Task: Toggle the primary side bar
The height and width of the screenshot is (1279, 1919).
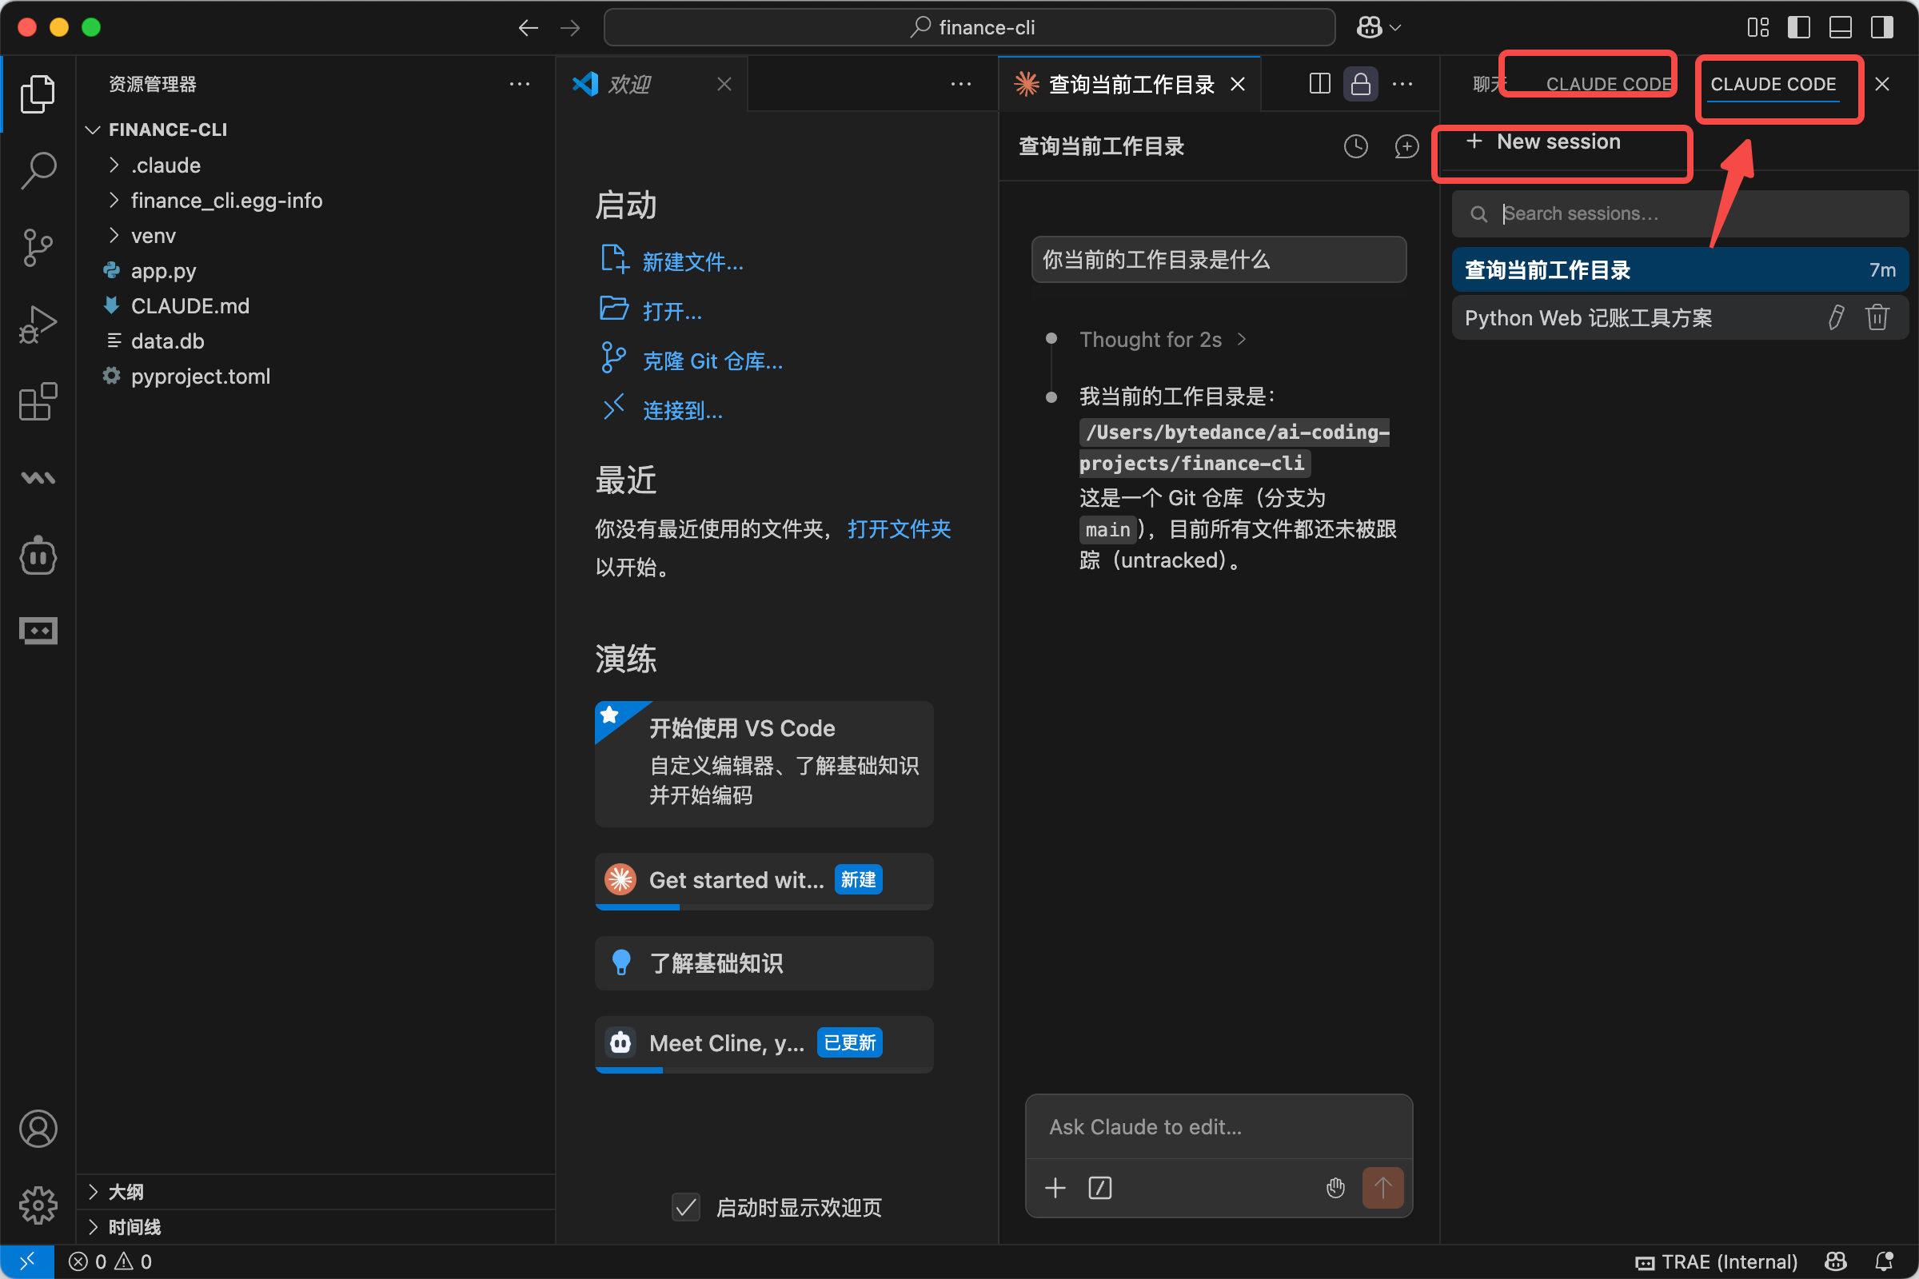Action: click(x=1799, y=28)
